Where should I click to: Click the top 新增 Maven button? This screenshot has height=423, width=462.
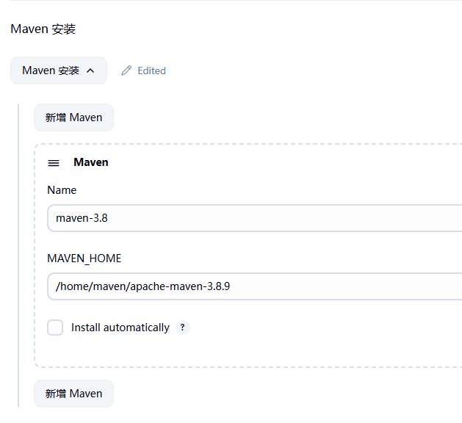[x=73, y=117]
